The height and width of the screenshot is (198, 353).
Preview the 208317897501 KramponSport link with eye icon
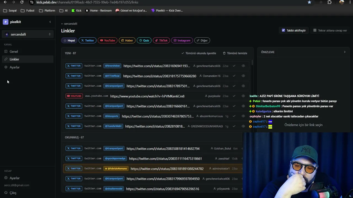243,86
